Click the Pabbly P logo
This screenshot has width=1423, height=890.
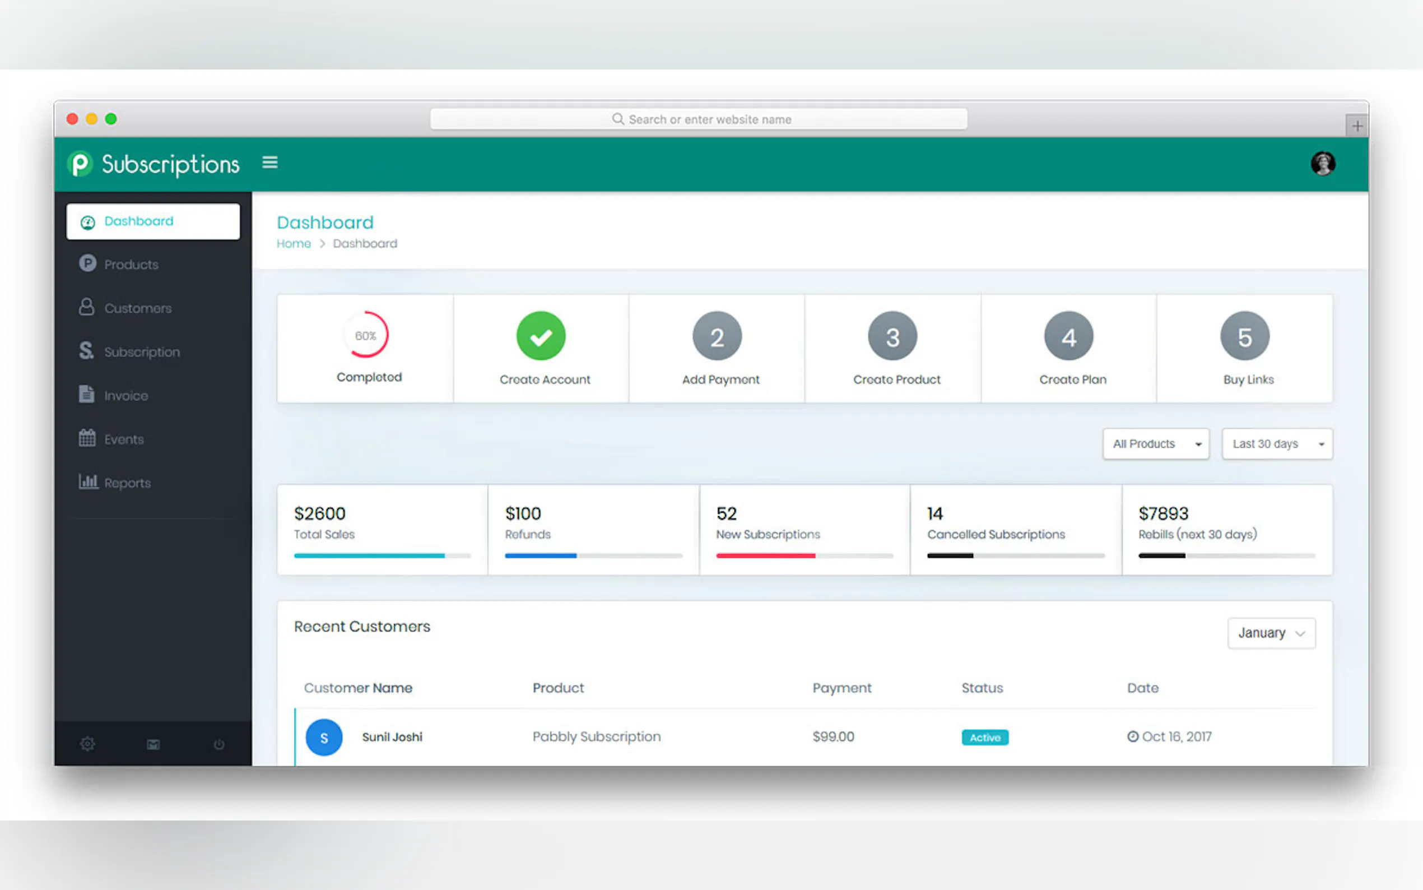[x=80, y=164]
